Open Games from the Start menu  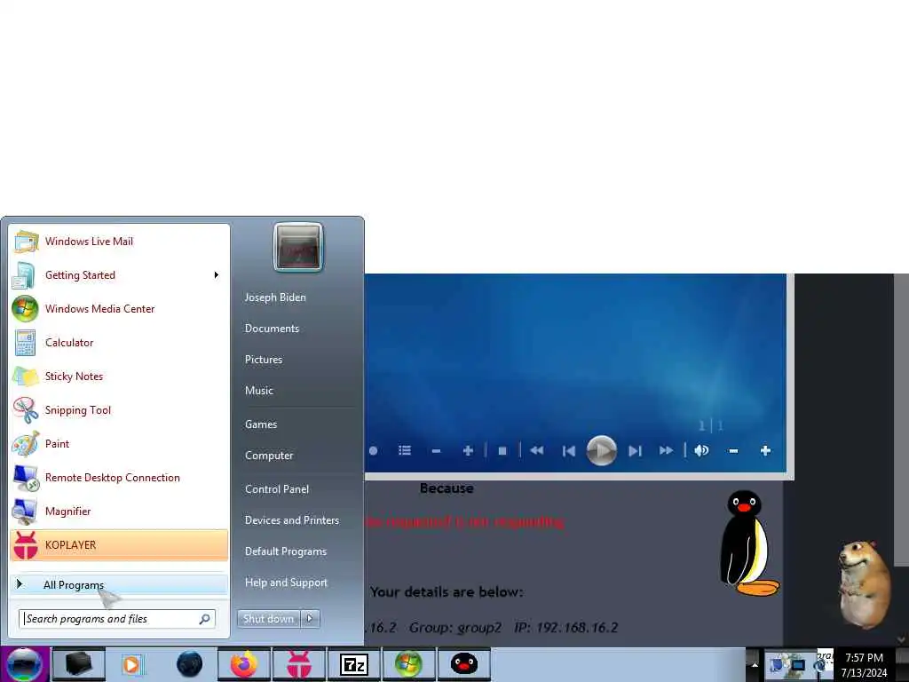click(261, 424)
